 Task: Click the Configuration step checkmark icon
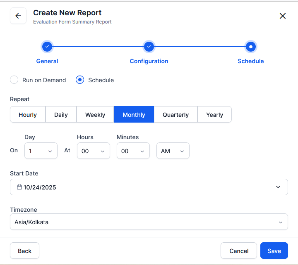click(149, 47)
